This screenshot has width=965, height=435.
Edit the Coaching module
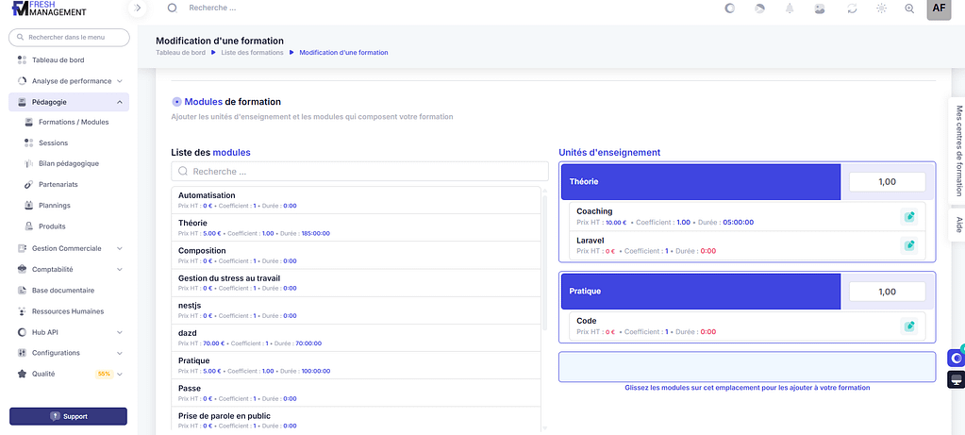pyautogui.click(x=908, y=216)
